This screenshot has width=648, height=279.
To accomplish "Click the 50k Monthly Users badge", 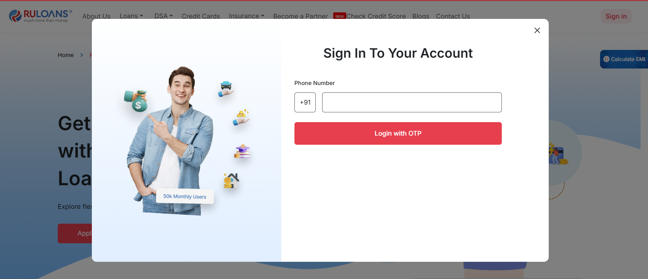I will pos(185,196).
